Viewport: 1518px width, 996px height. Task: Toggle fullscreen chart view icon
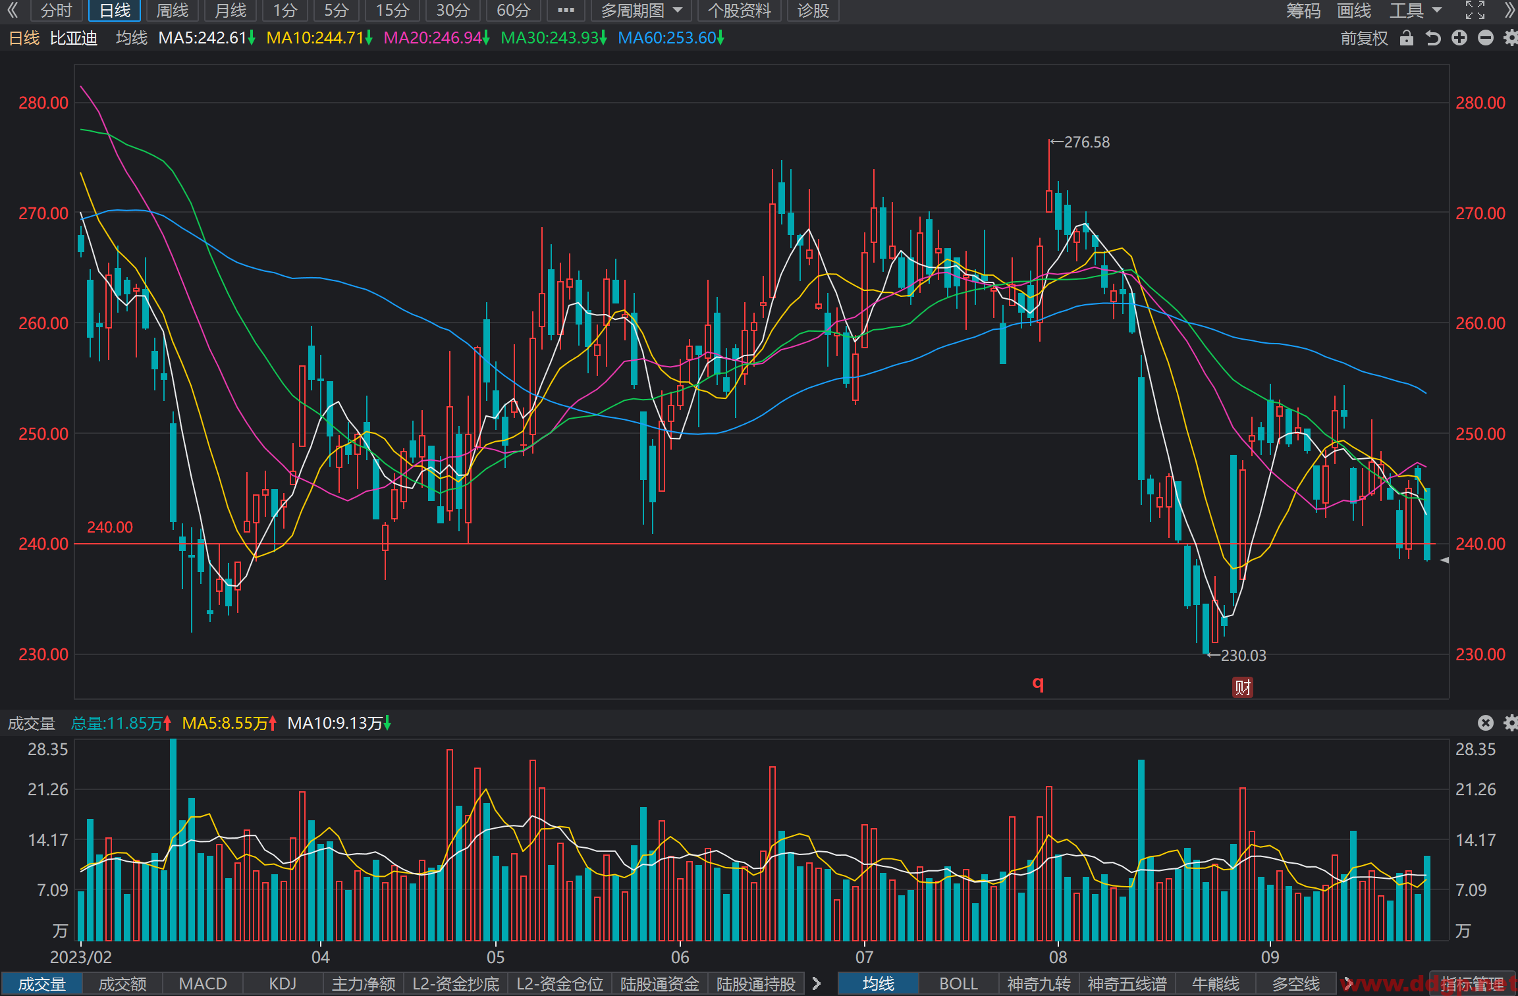[1475, 10]
